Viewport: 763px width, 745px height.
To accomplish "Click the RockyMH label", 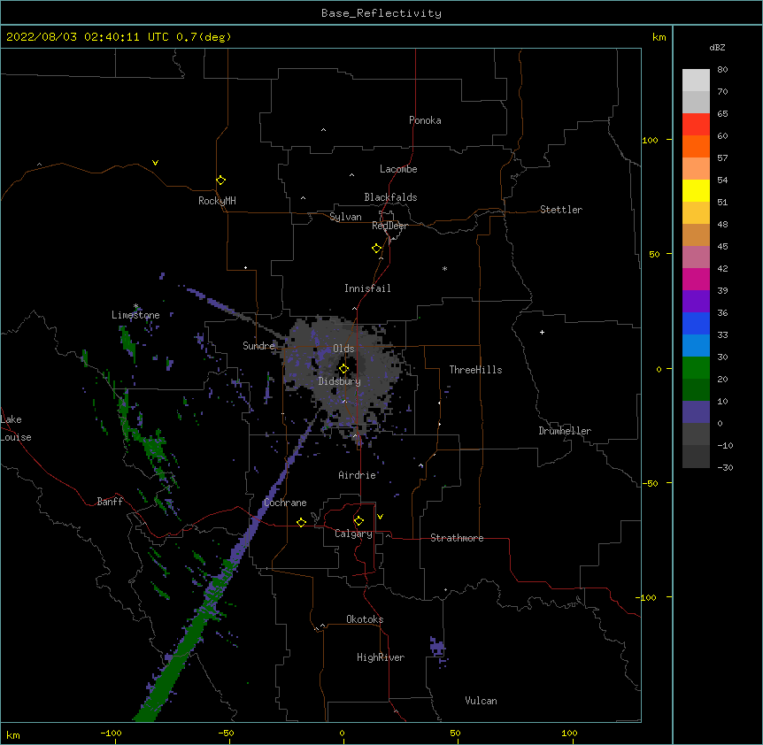I will [x=217, y=201].
